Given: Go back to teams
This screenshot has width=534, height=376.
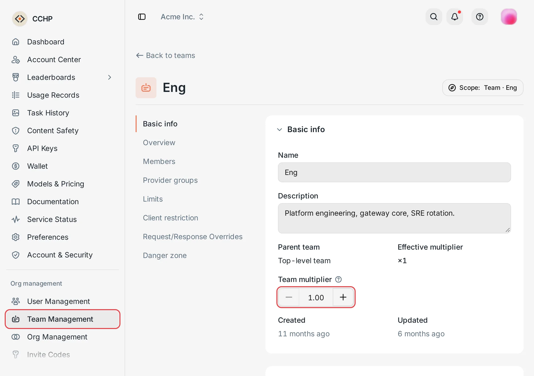Looking at the screenshot, I should [x=165, y=55].
